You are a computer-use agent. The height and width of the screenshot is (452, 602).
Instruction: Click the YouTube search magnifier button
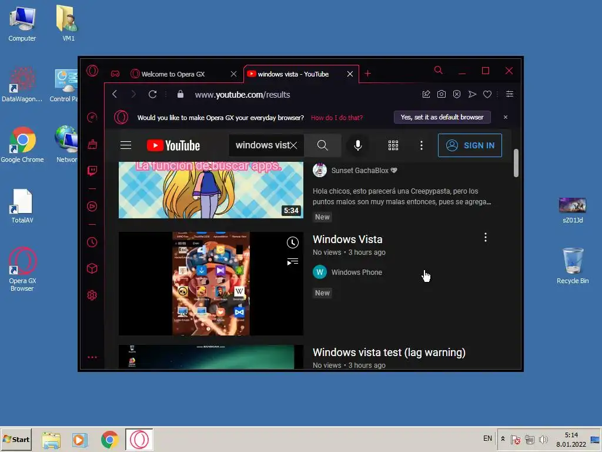pos(323,145)
